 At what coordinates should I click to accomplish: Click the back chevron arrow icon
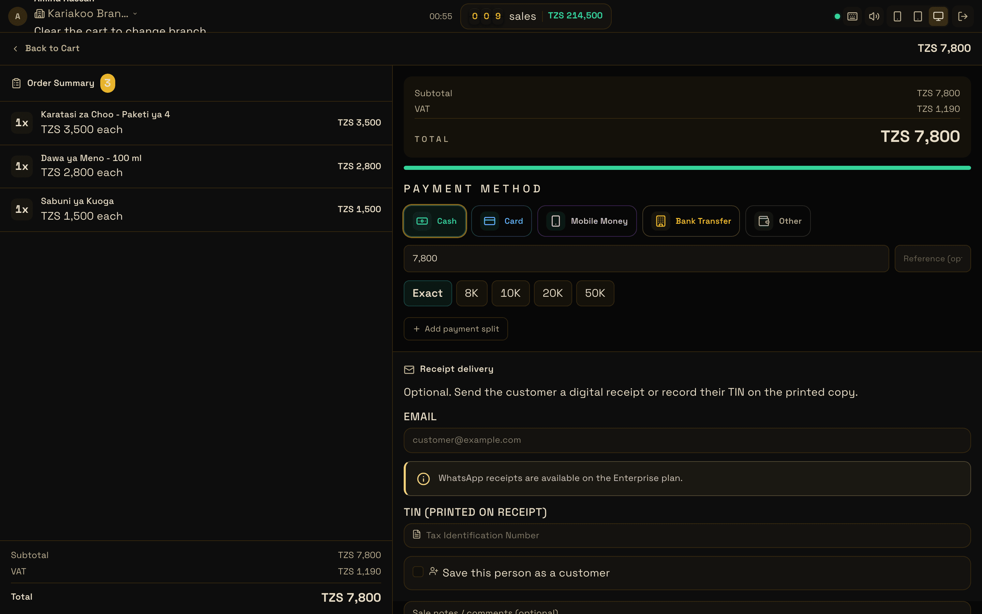tap(15, 49)
